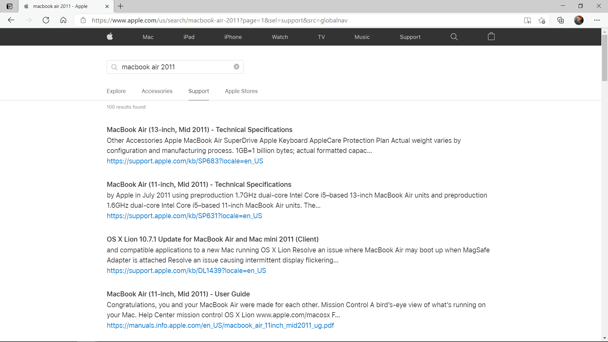Screen dimensions: 608x342
Task: Click the browser address bar URL
Action: click(219, 20)
